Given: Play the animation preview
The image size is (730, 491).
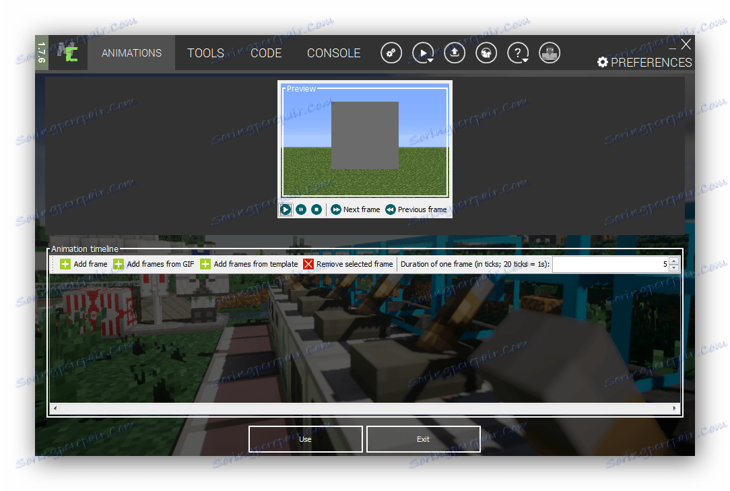Looking at the screenshot, I should pos(286,209).
